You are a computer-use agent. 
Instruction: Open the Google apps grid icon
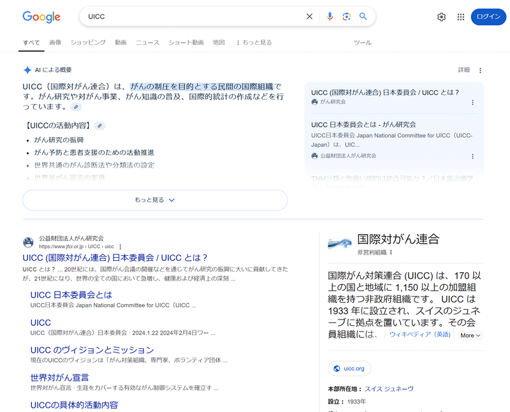460,17
